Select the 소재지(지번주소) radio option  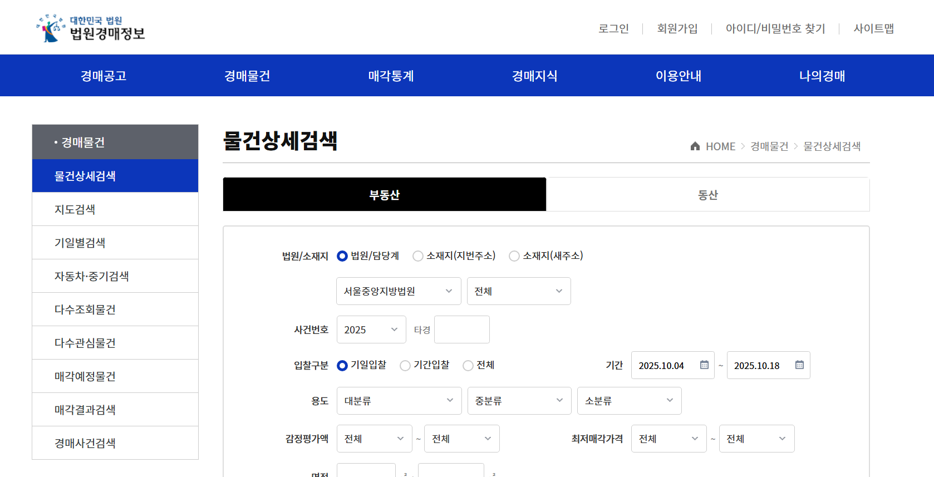click(418, 256)
